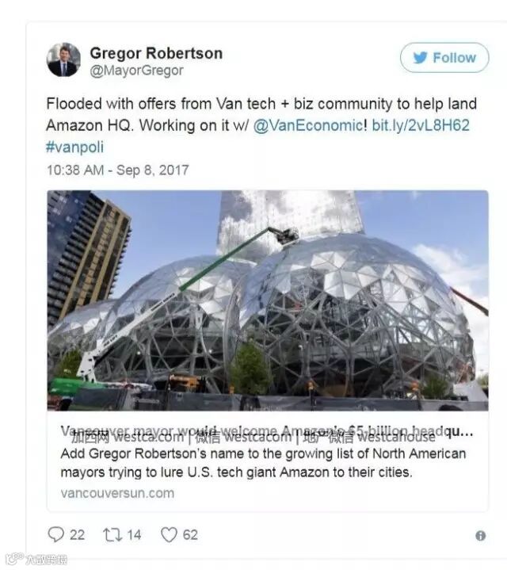507x570 pixels.
Task: Click the Twitter bird icon in Follow
Action: pos(420,57)
